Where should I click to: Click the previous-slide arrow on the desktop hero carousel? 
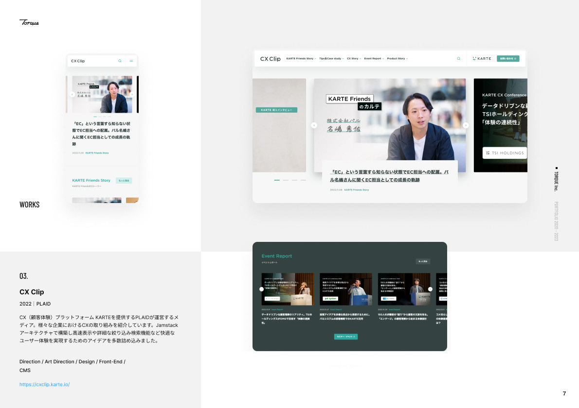tap(314, 125)
